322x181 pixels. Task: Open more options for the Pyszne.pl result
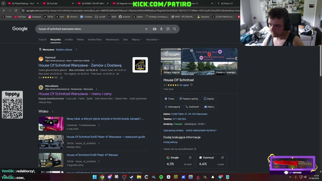point(93,61)
